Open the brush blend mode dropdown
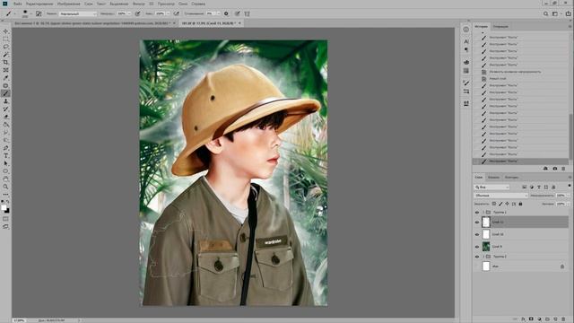This screenshot has width=574, height=323. [x=78, y=13]
